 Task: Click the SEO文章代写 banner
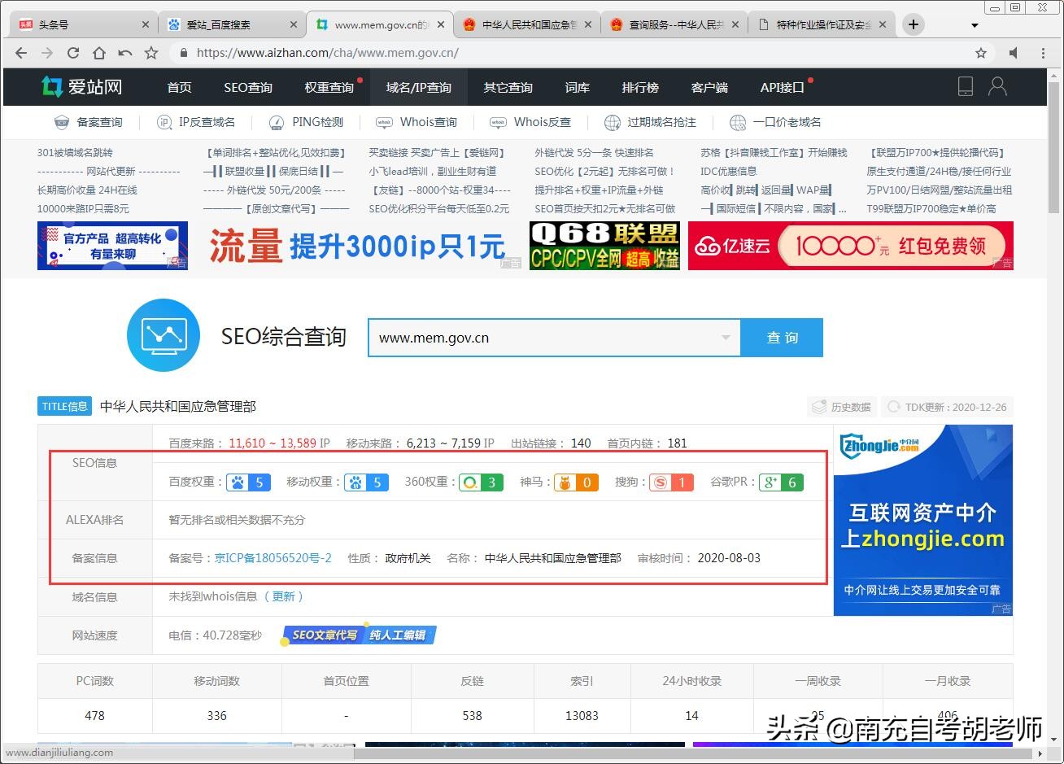point(359,635)
